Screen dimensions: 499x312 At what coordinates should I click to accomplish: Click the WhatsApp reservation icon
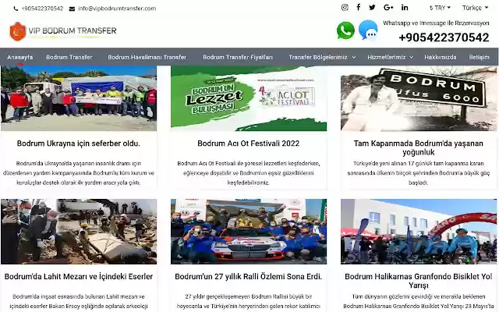[345, 30]
